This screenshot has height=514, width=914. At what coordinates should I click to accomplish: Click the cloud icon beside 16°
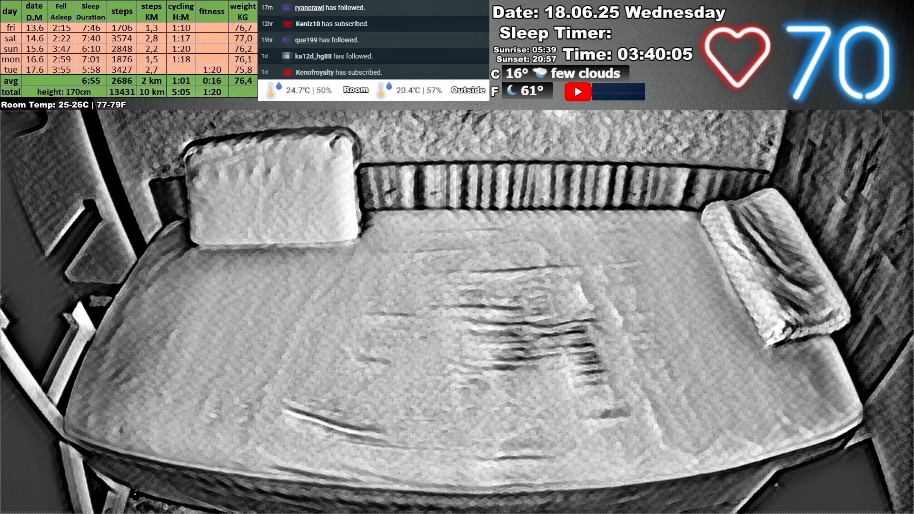pyautogui.click(x=540, y=73)
